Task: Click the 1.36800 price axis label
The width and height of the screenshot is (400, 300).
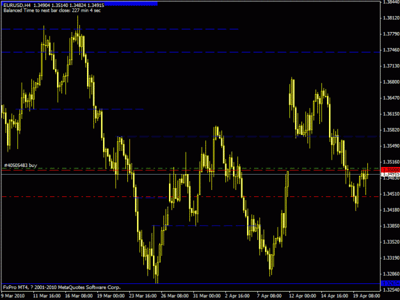Action: coord(391,82)
